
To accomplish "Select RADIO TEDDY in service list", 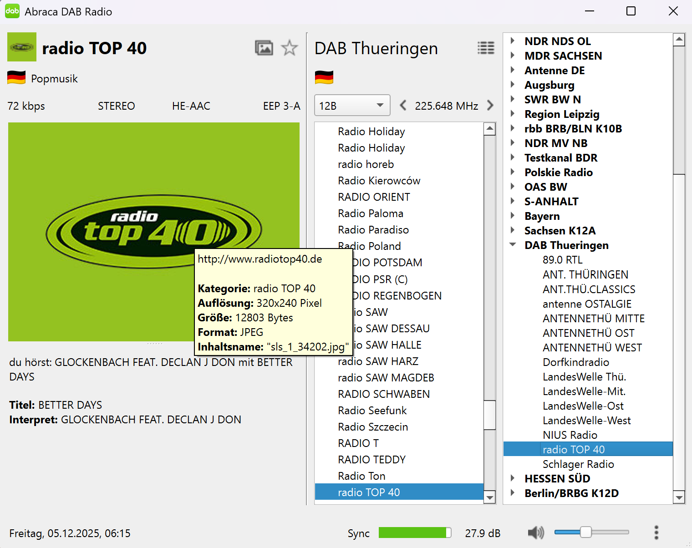I will tap(371, 459).
